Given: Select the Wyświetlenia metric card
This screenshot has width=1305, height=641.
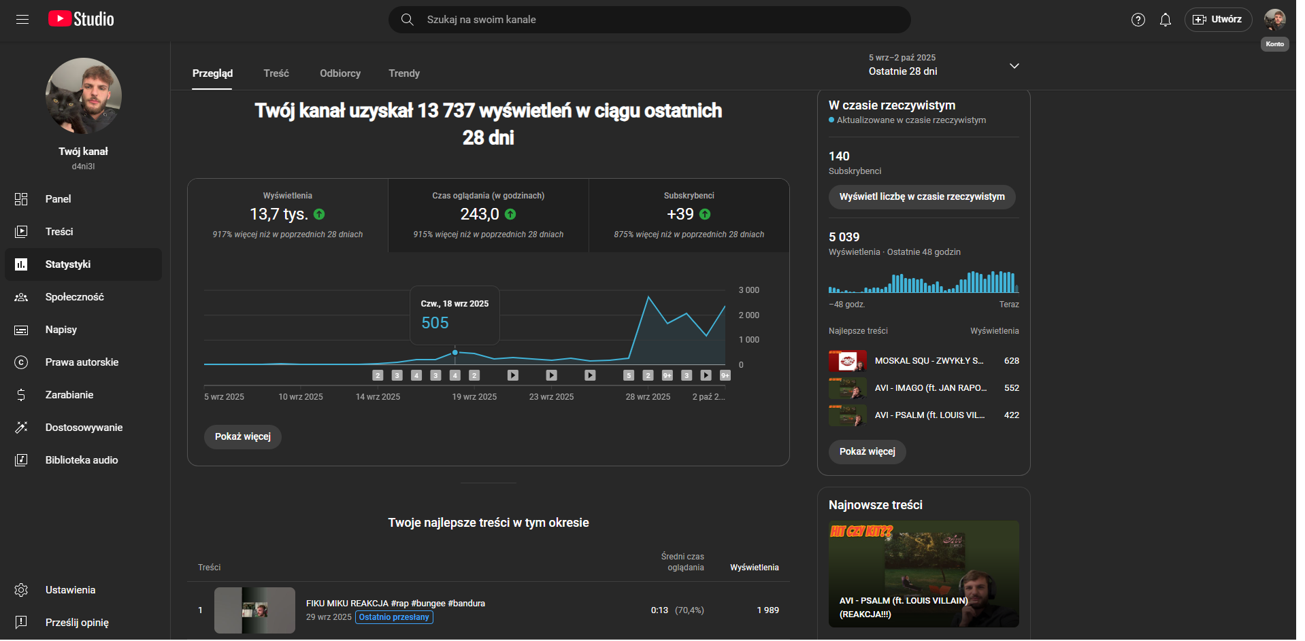Looking at the screenshot, I should pos(288,215).
